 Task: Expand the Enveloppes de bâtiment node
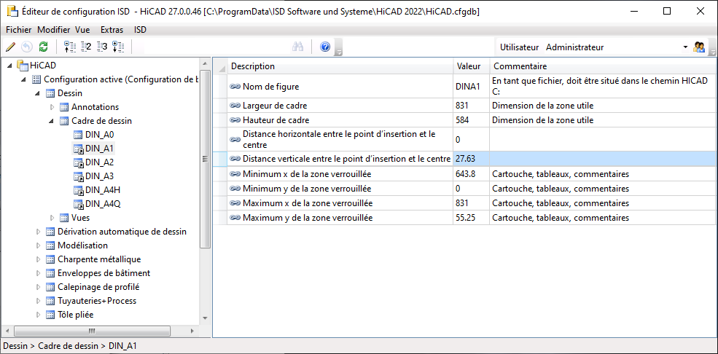[38, 273]
